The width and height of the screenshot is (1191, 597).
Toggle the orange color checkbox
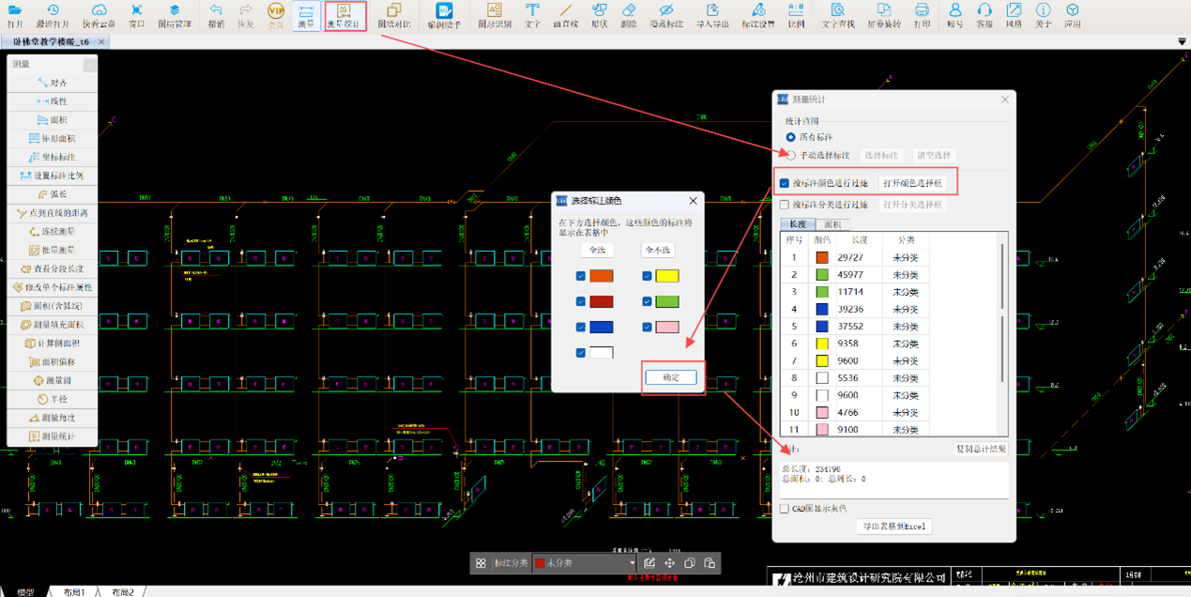(x=581, y=276)
